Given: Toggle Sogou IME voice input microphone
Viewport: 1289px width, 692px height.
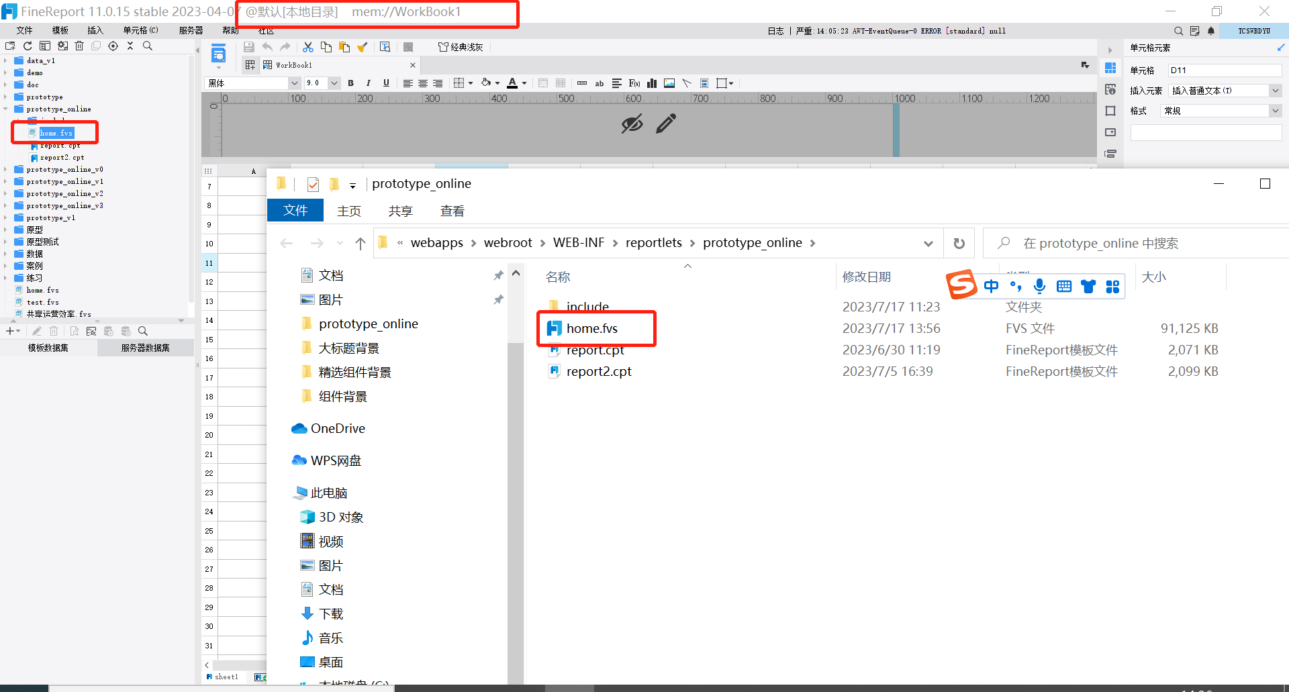Looking at the screenshot, I should tap(1040, 287).
